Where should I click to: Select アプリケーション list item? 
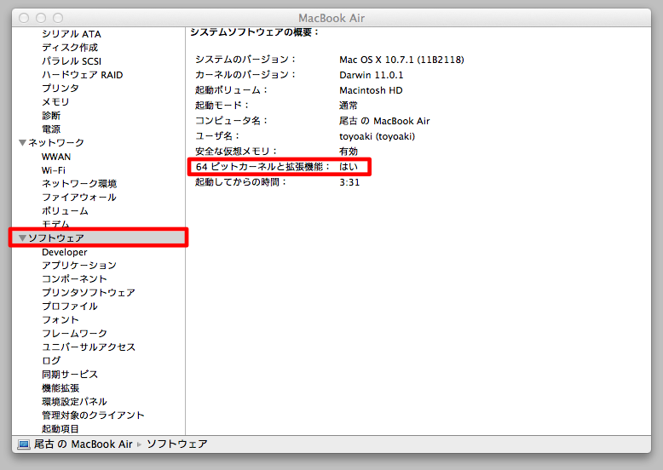[x=79, y=265]
